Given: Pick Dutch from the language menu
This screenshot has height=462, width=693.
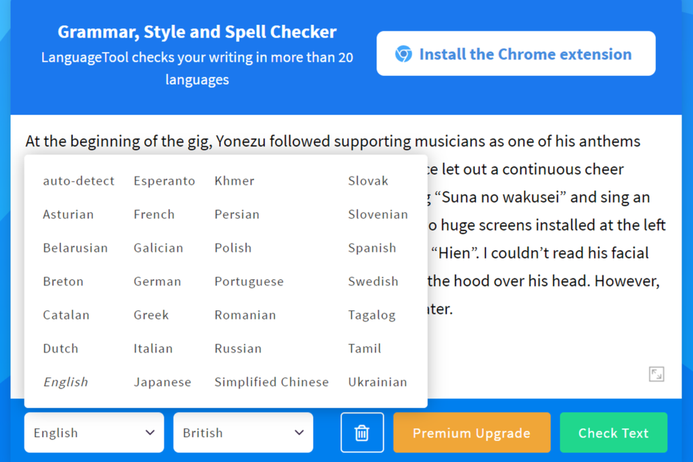Looking at the screenshot, I should point(60,348).
